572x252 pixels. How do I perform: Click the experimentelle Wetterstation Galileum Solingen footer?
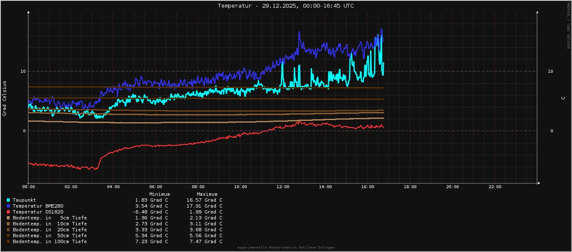pyautogui.click(x=286, y=247)
